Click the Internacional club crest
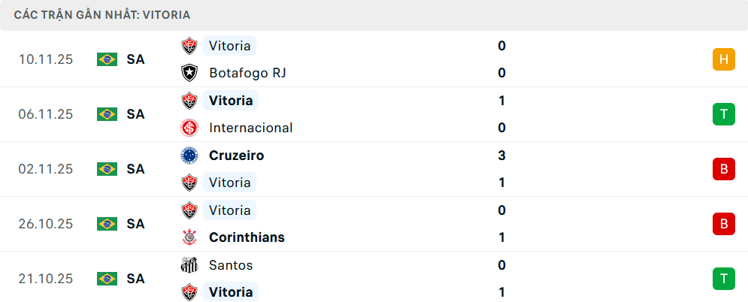 coord(189,128)
